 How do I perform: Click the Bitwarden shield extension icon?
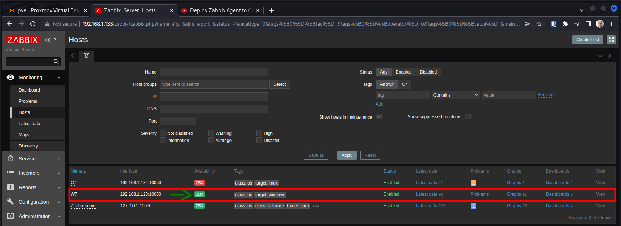[x=554, y=24]
